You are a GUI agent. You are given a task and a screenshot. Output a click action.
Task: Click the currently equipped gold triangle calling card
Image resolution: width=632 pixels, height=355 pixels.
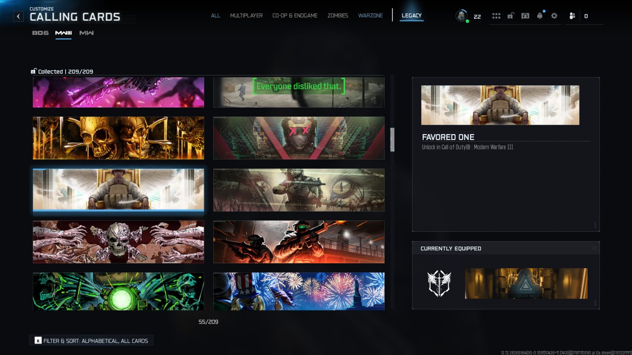(526, 284)
